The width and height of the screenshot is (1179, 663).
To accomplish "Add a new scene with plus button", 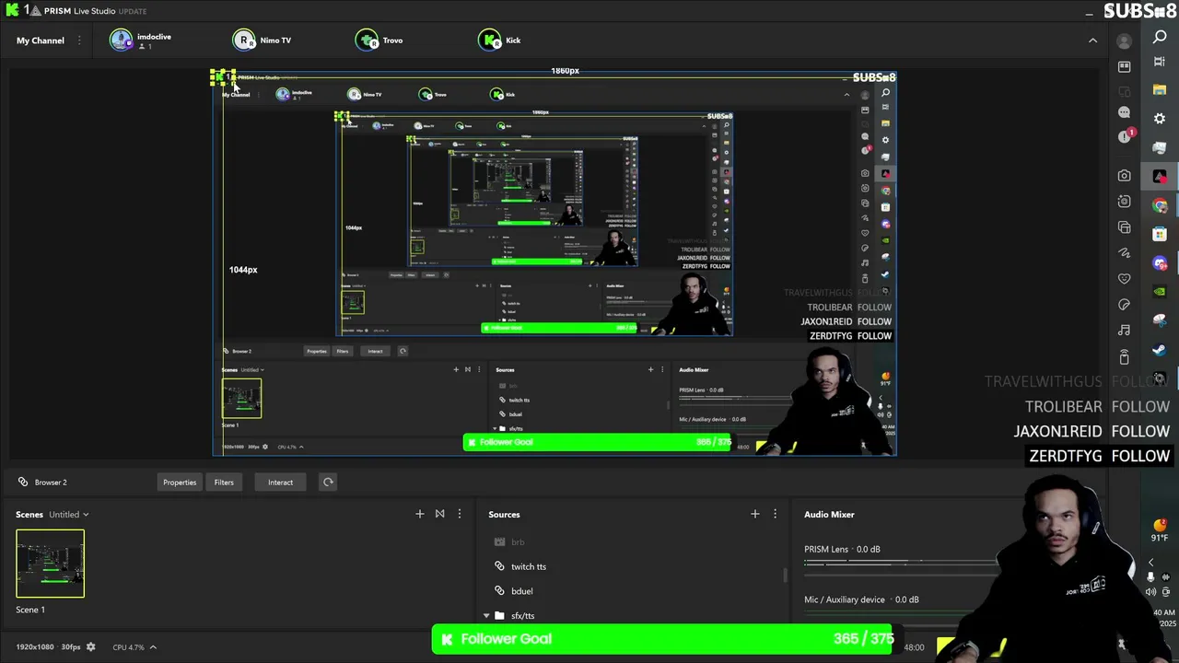I will [x=420, y=514].
